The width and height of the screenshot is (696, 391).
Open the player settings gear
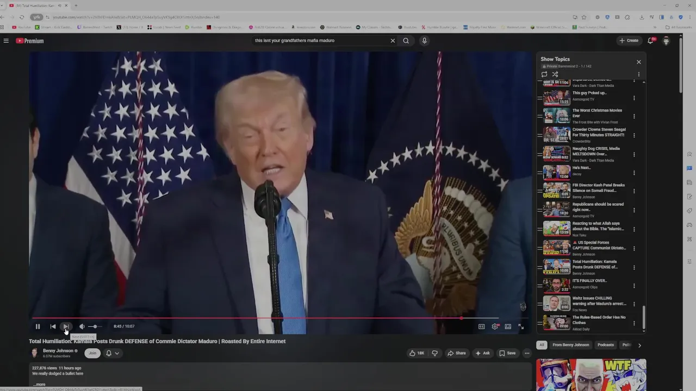(x=495, y=326)
